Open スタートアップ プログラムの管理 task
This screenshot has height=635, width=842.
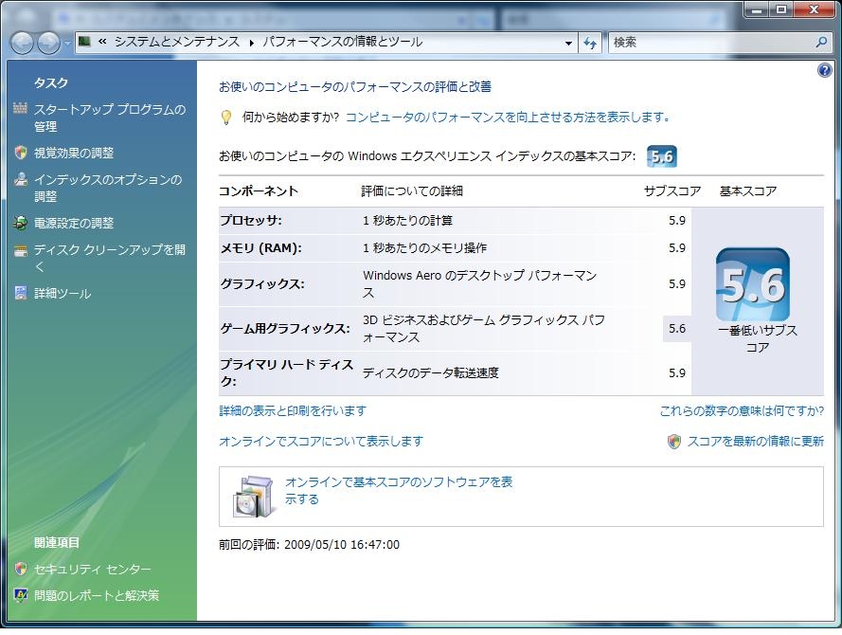pos(110,118)
